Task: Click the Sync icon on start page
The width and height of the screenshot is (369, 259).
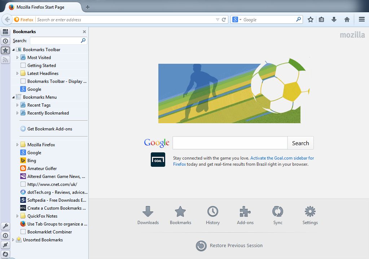Action: [278, 215]
